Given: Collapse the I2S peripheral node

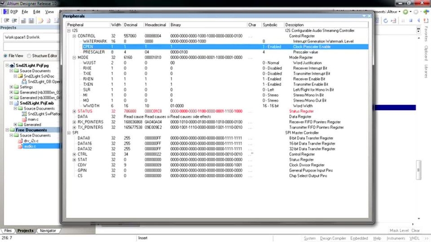Looking at the screenshot, I should click(69, 31).
